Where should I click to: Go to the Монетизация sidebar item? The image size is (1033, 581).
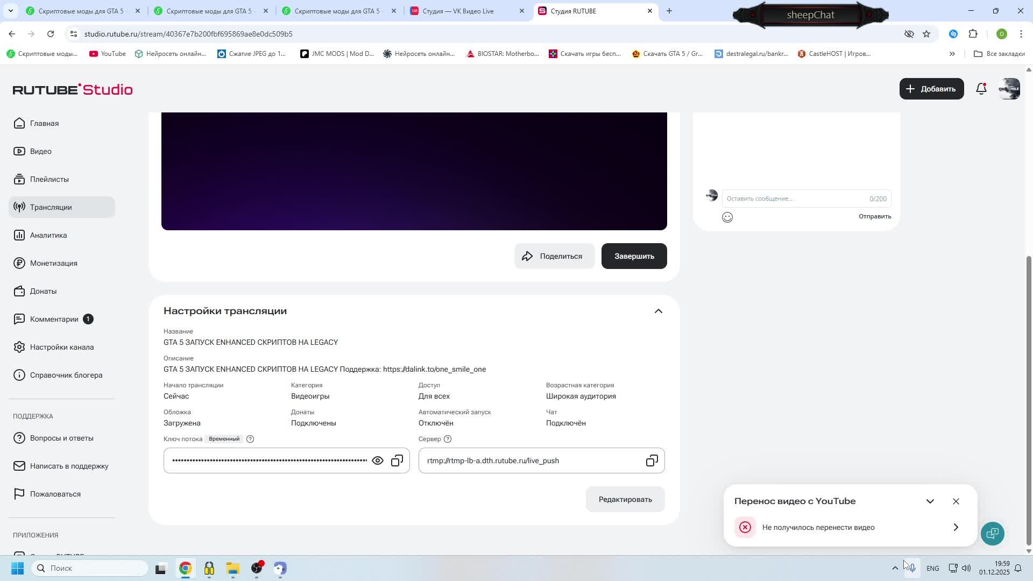[53, 263]
